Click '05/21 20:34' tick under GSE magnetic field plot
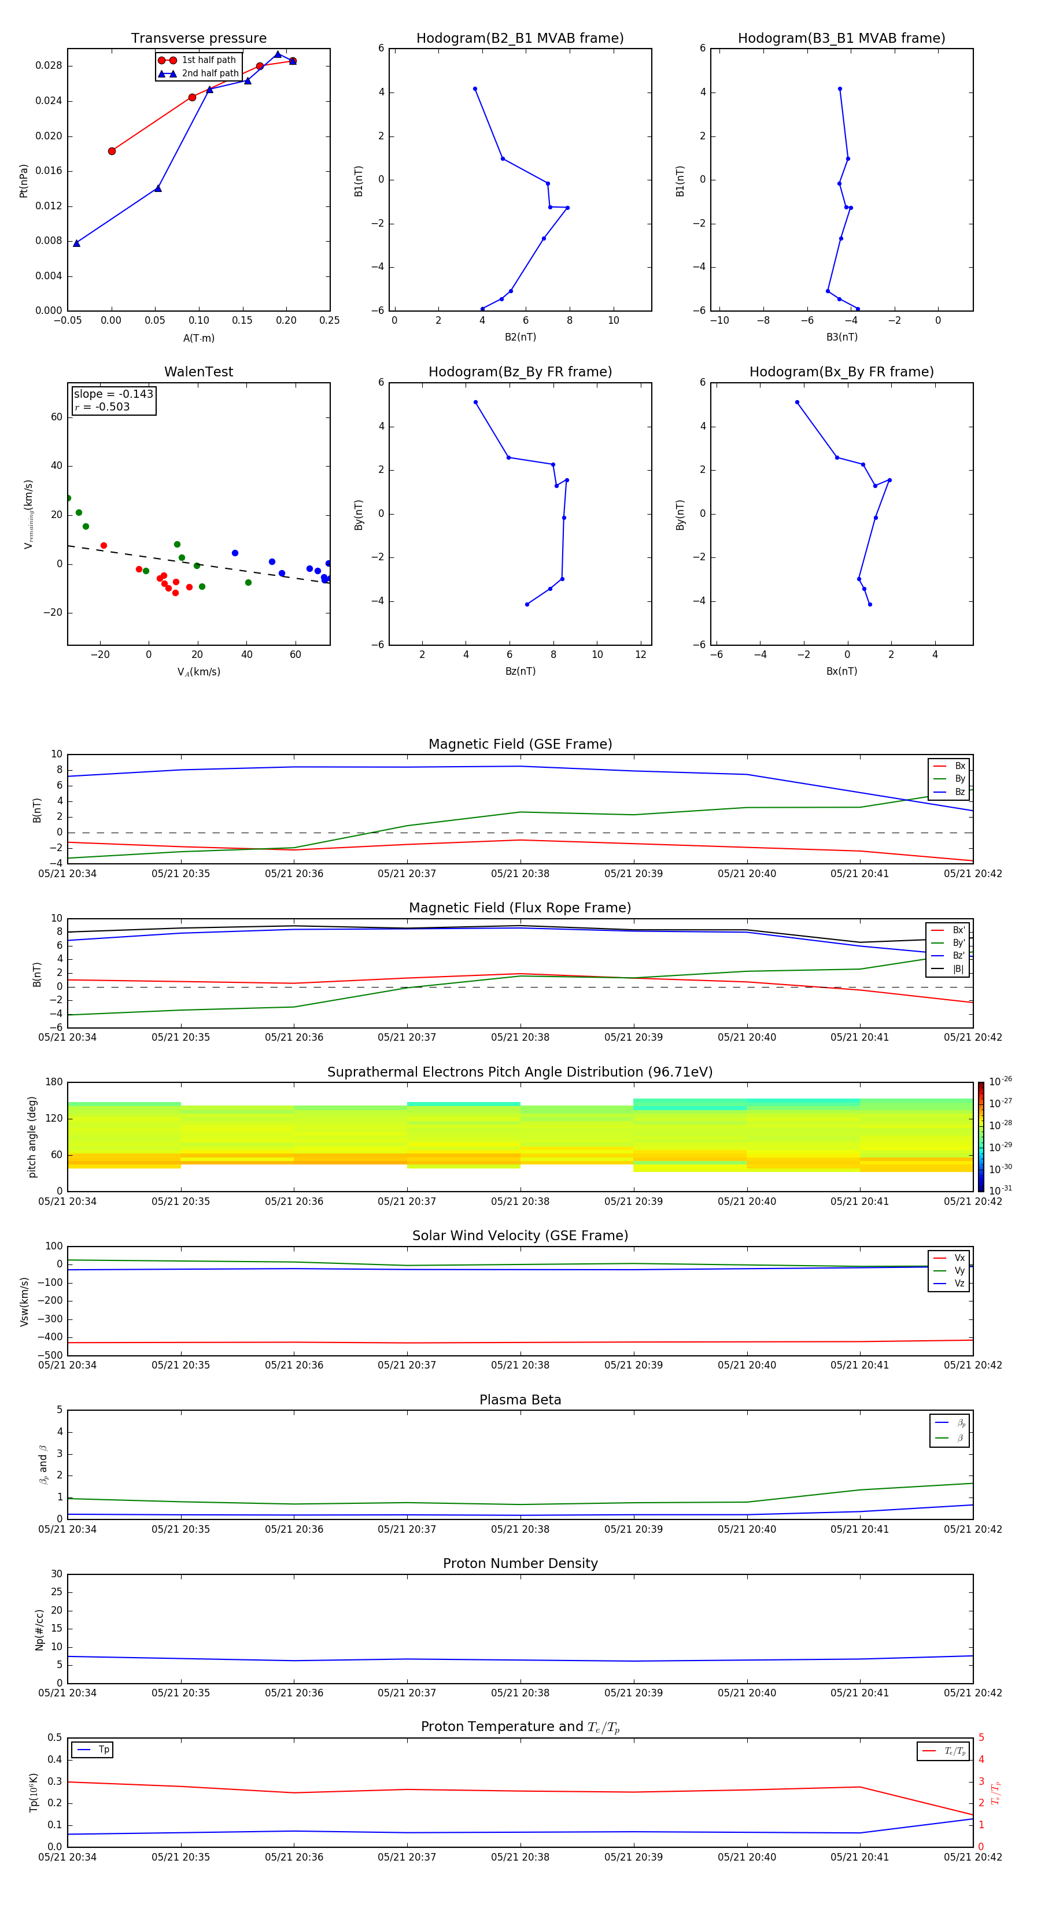1041x1908 pixels. point(68,874)
